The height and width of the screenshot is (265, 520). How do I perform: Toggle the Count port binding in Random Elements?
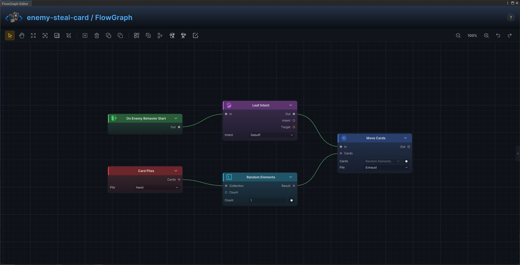click(291, 200)
